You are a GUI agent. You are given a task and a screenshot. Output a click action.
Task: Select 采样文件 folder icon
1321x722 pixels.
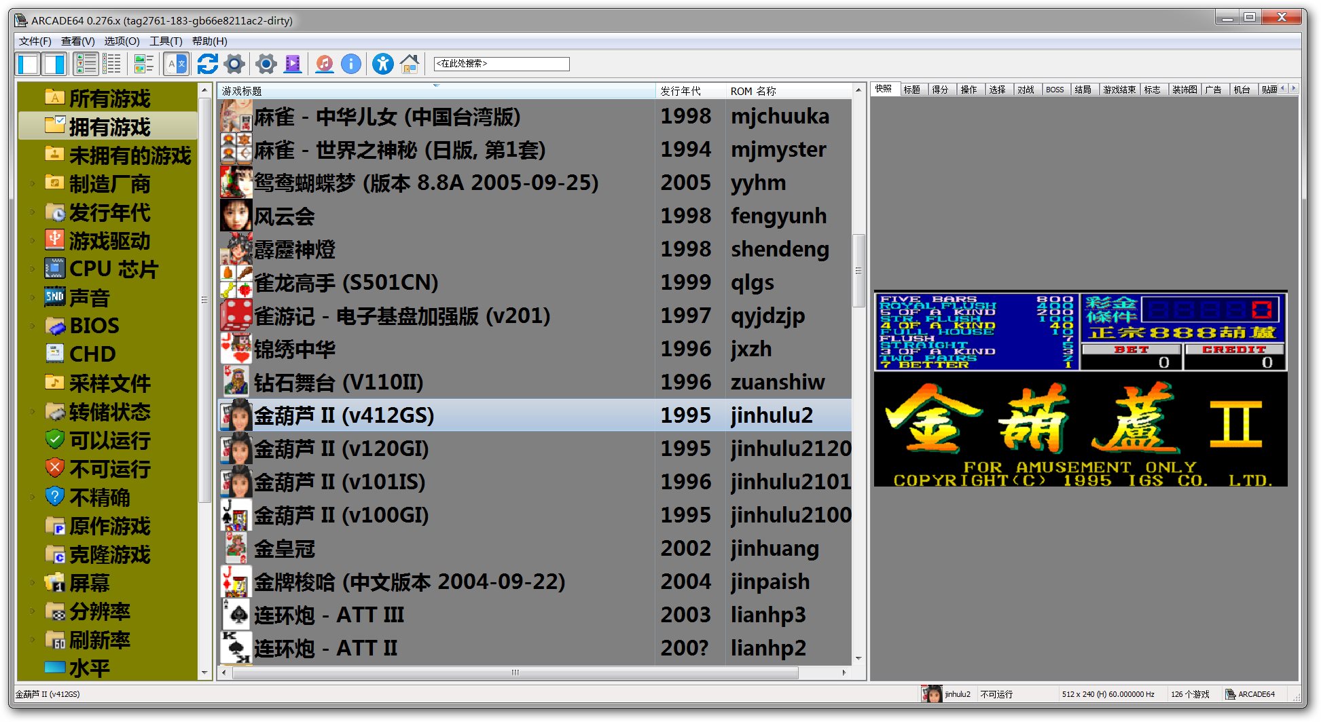point(54,382)
